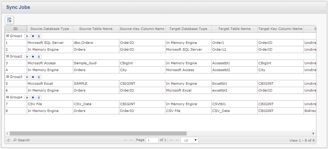Collapse the Group1 row group
This screenshot has width=328, height=149.
point(8,36)
